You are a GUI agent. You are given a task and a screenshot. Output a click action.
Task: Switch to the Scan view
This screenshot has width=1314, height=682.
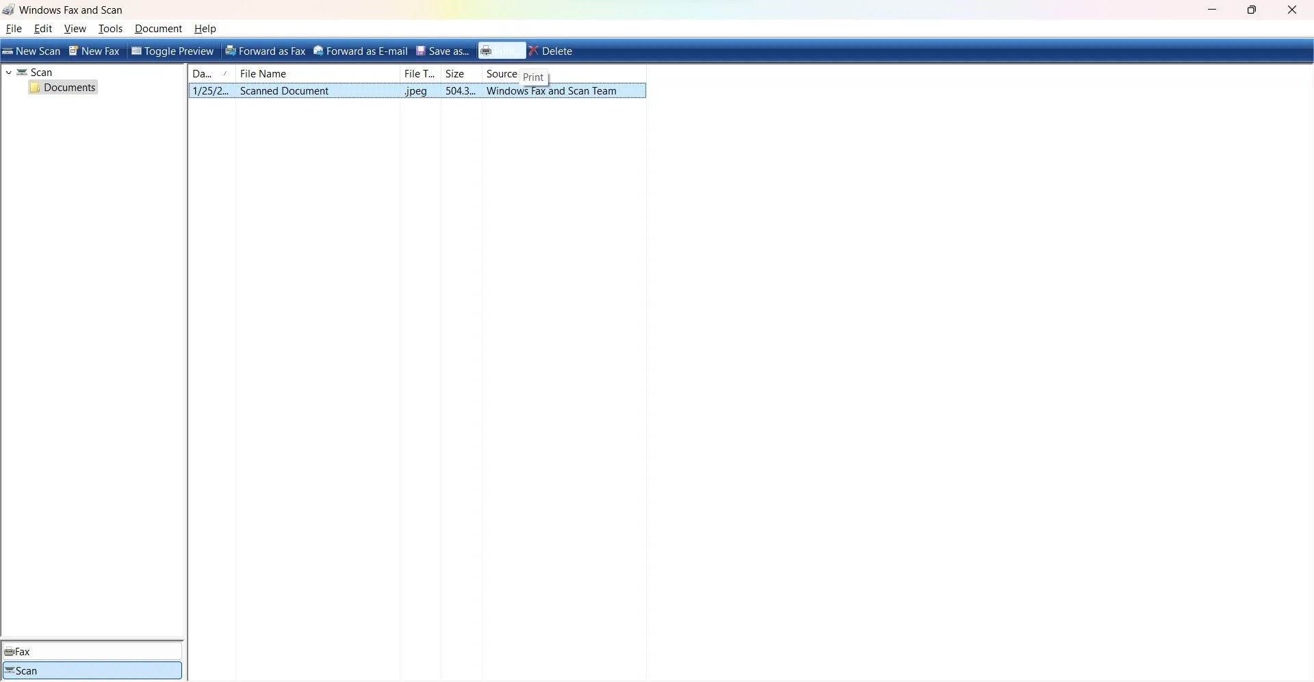(x=92, y=672)
